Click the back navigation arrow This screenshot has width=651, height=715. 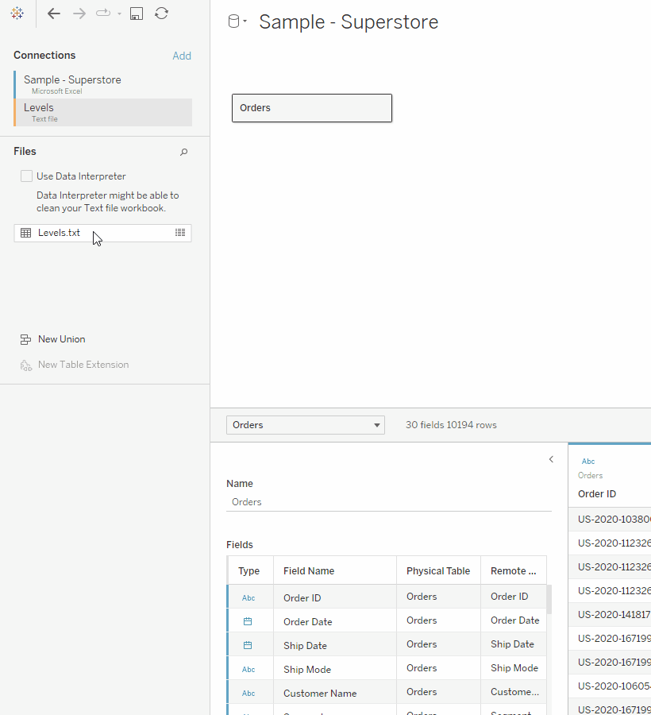click(53, 13)
